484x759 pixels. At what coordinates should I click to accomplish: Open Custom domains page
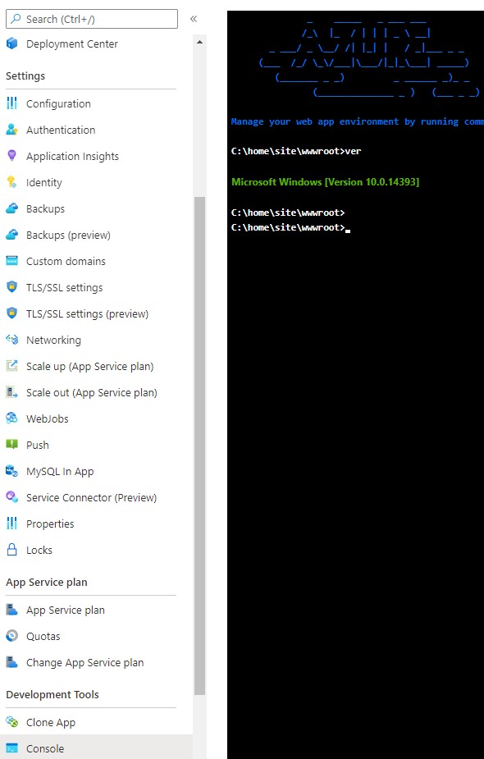click(x=66, y=262)
